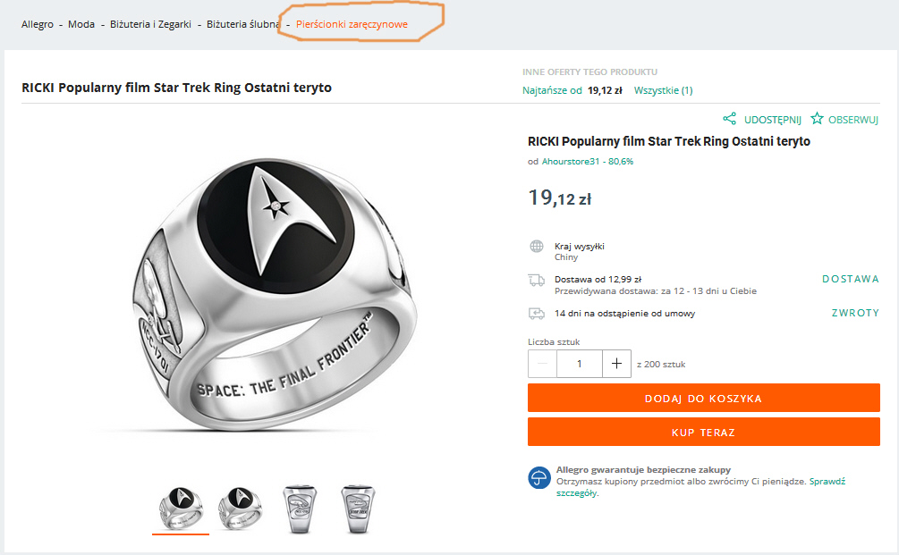Click the Obserwuj star icon
Viewport: 899px width, 555px height.
click(x=817, y=119)
